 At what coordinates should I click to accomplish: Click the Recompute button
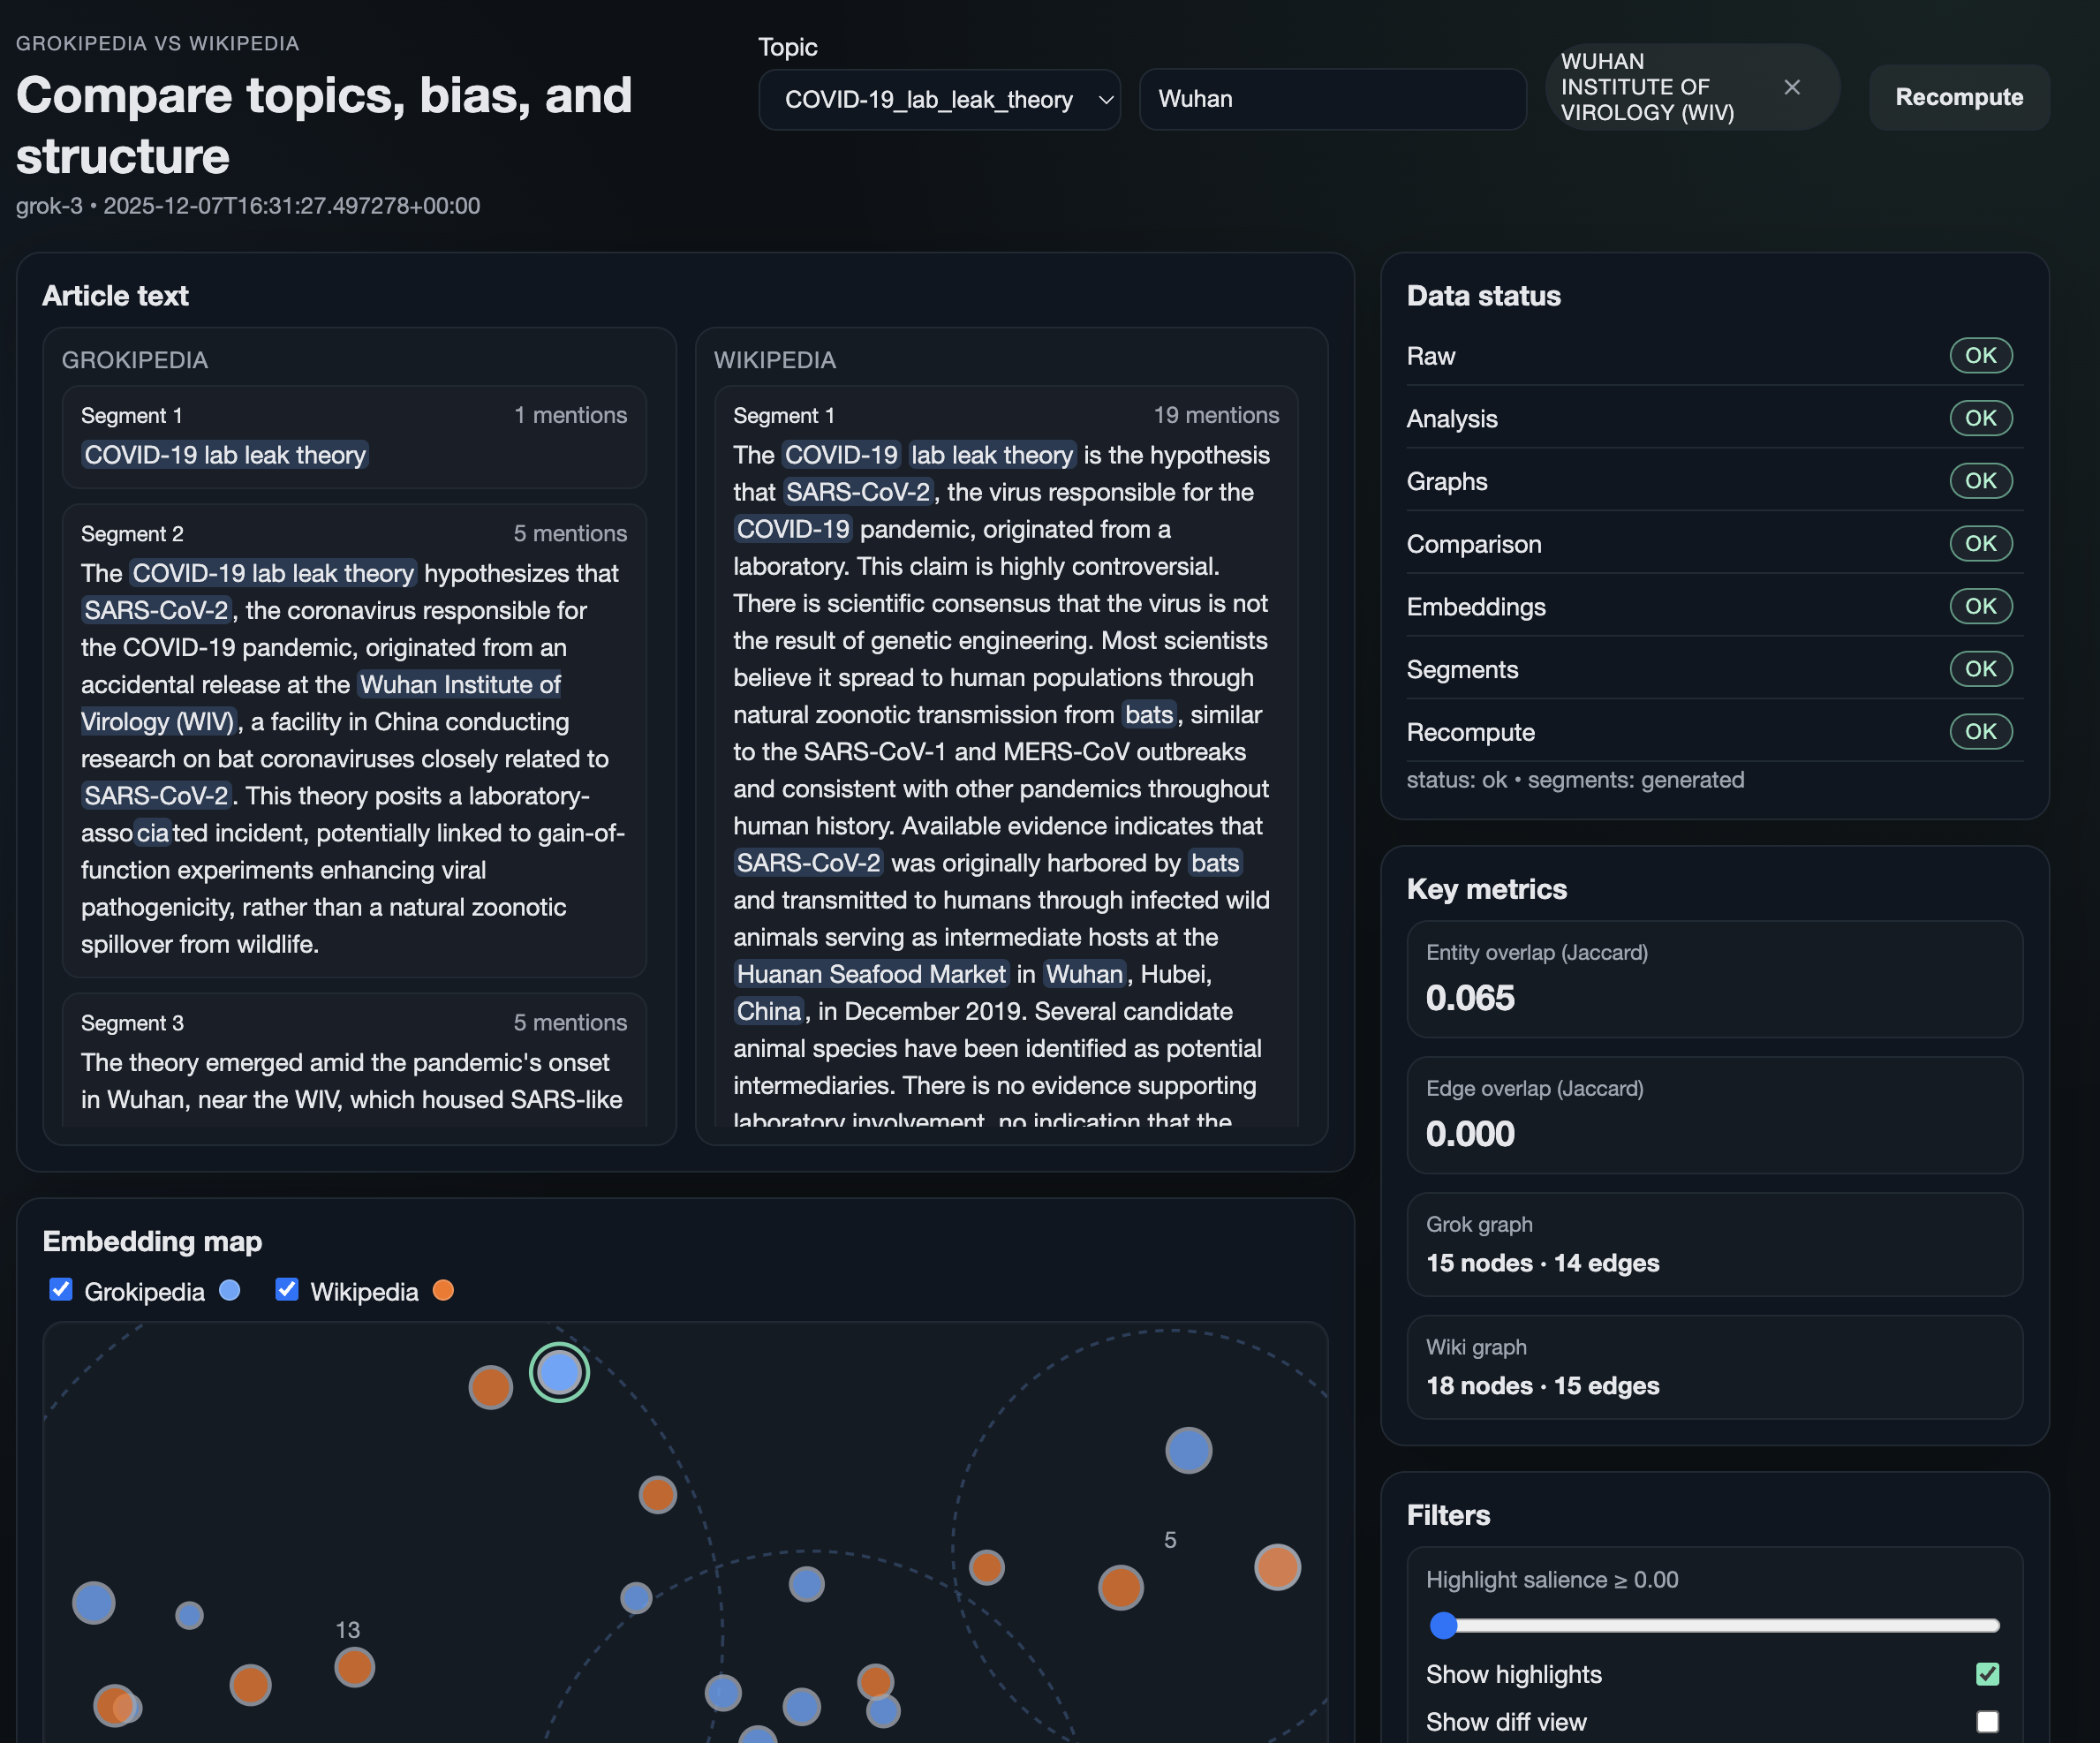(1958, 97)
